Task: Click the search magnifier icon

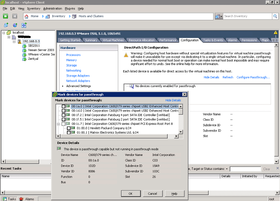Action: tap(275, 16)
